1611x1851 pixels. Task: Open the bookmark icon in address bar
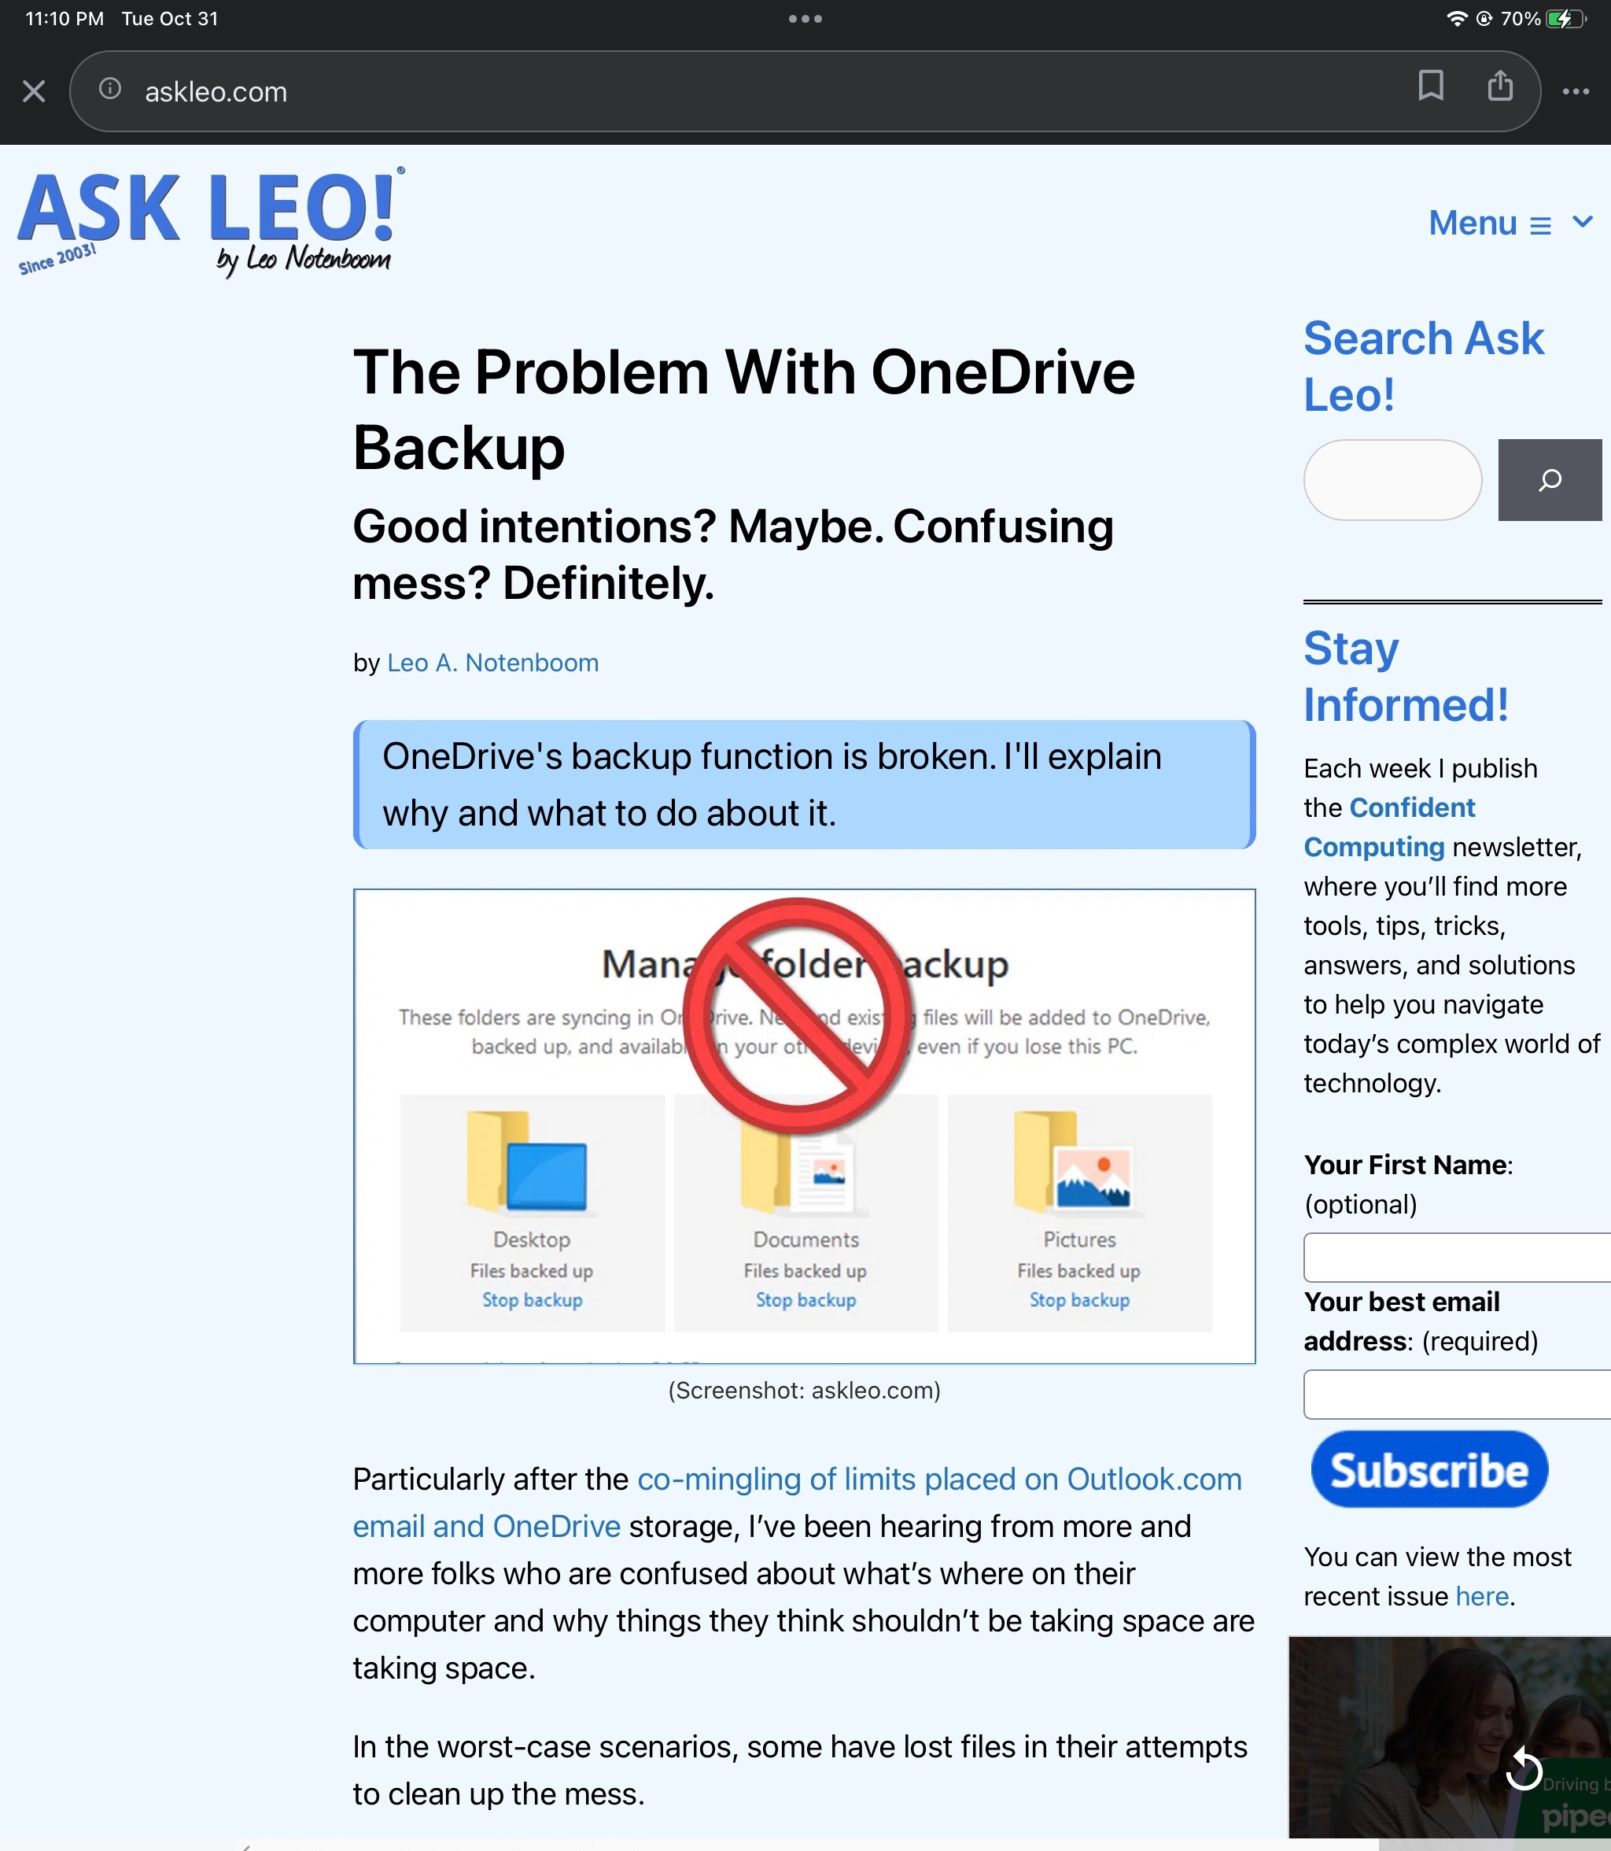point(1430,90)
